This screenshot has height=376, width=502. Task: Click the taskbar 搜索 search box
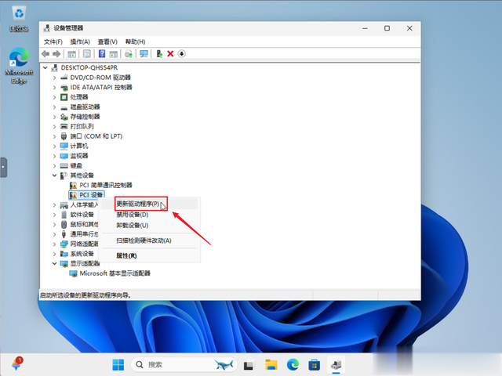[184, 364]
